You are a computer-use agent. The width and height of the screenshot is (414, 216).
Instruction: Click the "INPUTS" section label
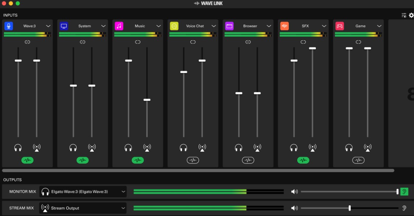pyautogui.click(x=10, y=15)
